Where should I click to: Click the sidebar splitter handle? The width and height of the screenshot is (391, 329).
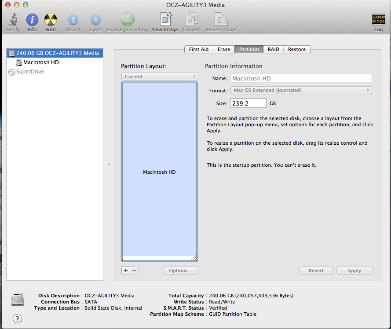point(109,164)
